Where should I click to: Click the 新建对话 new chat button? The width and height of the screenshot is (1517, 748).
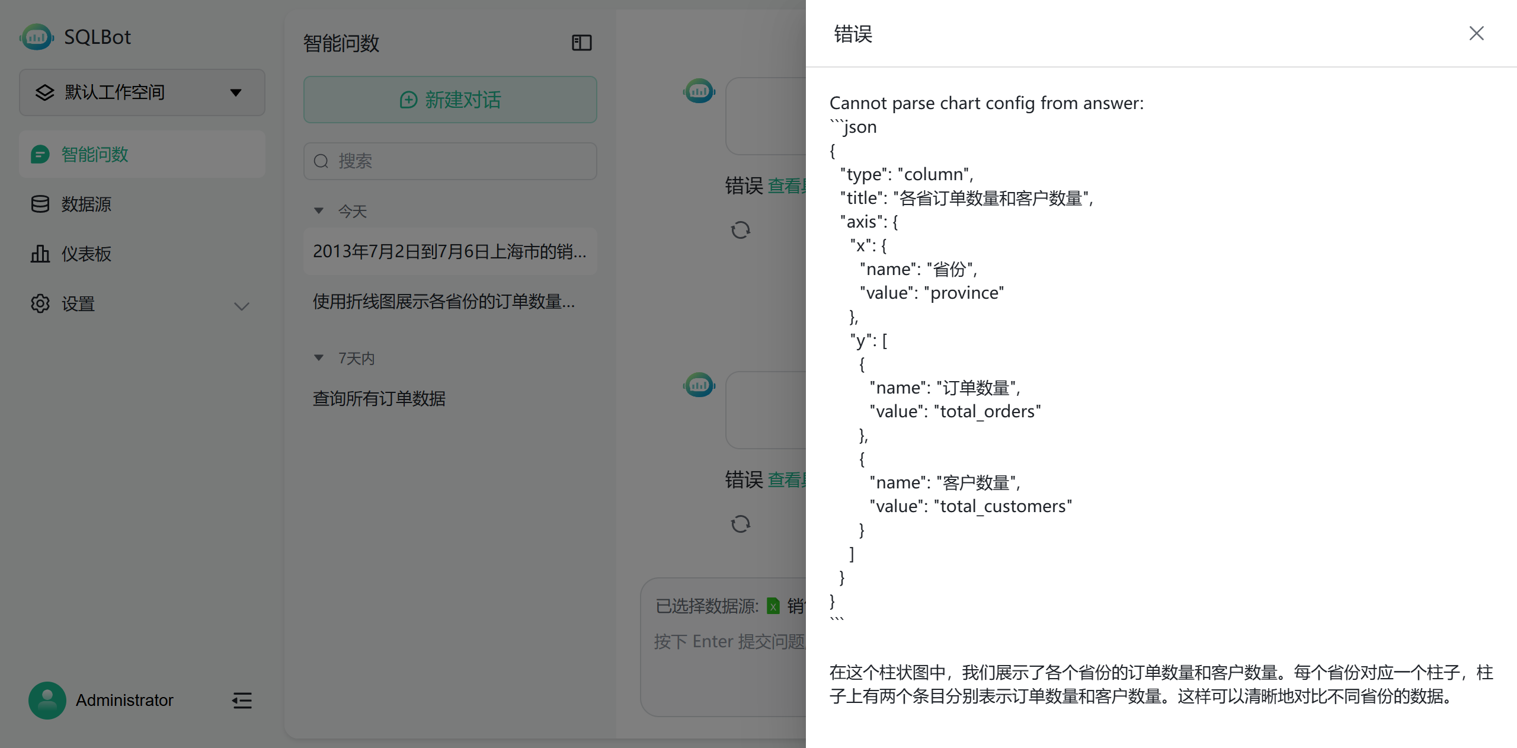coord(450,100)
